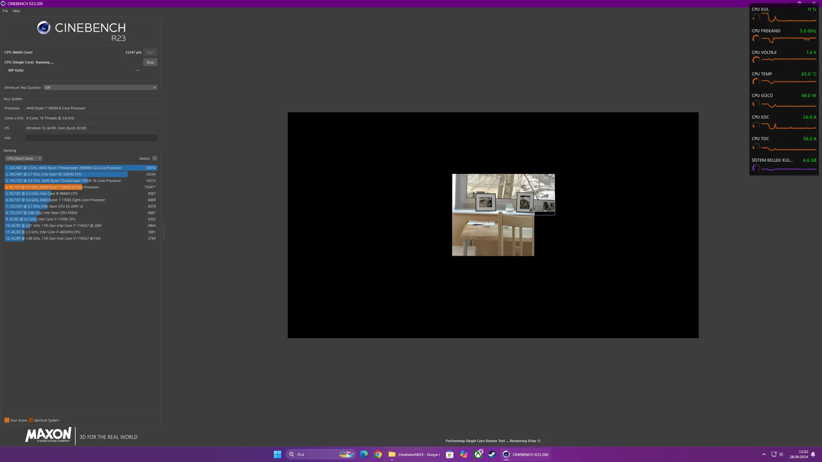Select Xeon W-3265M ranking row

tap(81, 174)
